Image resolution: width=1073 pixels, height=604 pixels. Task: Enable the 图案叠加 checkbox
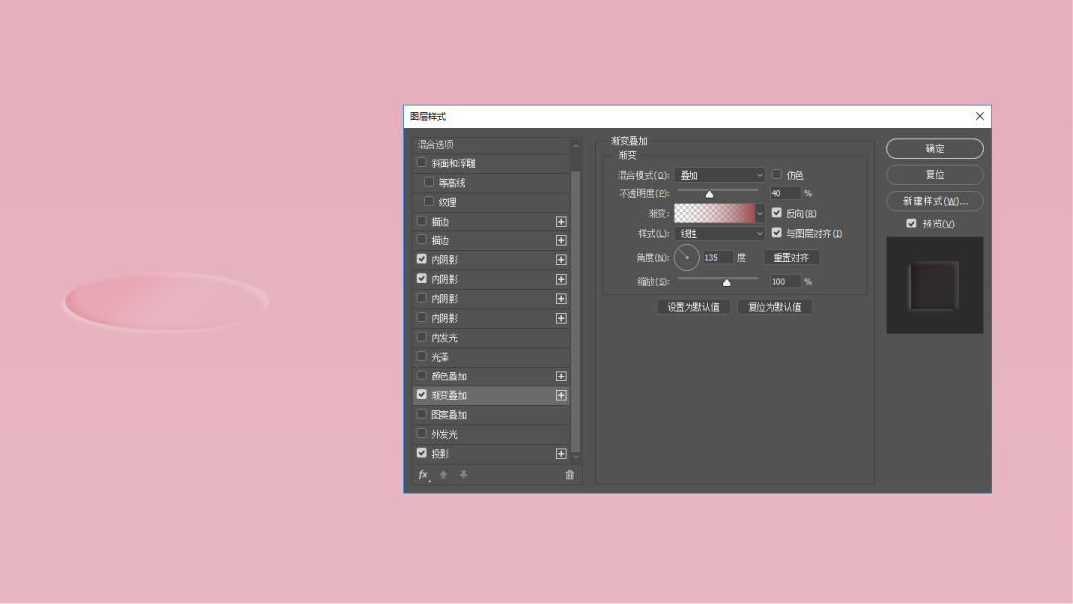click(x=422, y=414)
